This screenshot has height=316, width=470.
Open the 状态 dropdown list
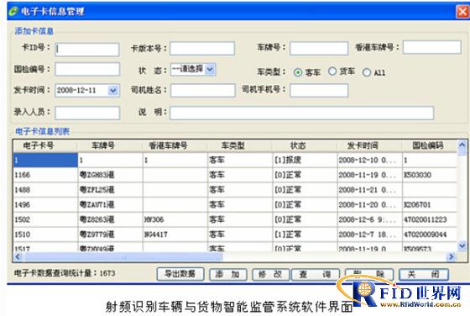(211, 69)
